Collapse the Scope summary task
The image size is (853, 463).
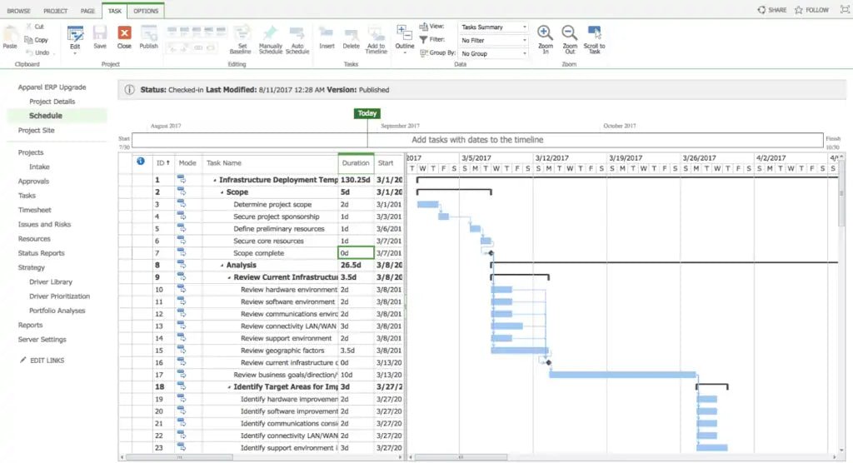[x=222, y=192]
